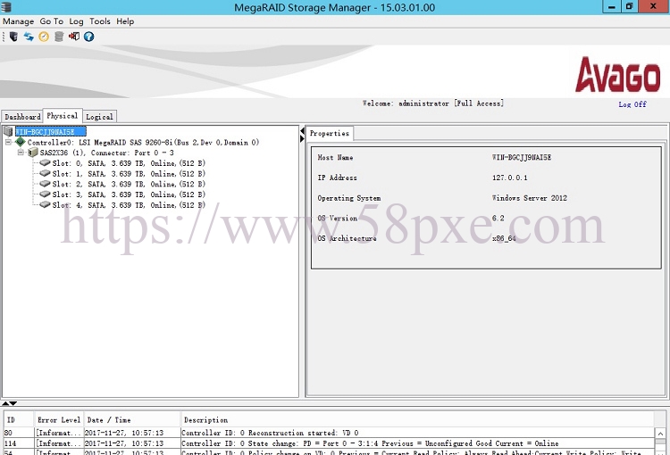This screenshot has height=455, width=670.
Task: Click the host server icon in the tree
Action: [x=8, y=131]
